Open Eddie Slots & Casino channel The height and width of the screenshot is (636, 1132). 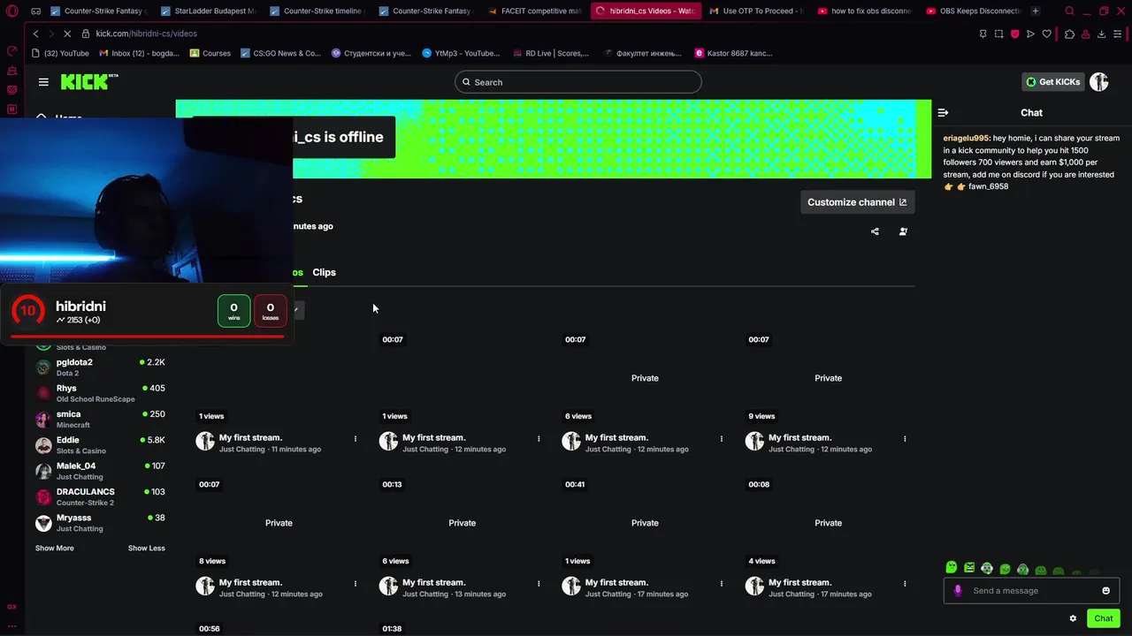100,445
